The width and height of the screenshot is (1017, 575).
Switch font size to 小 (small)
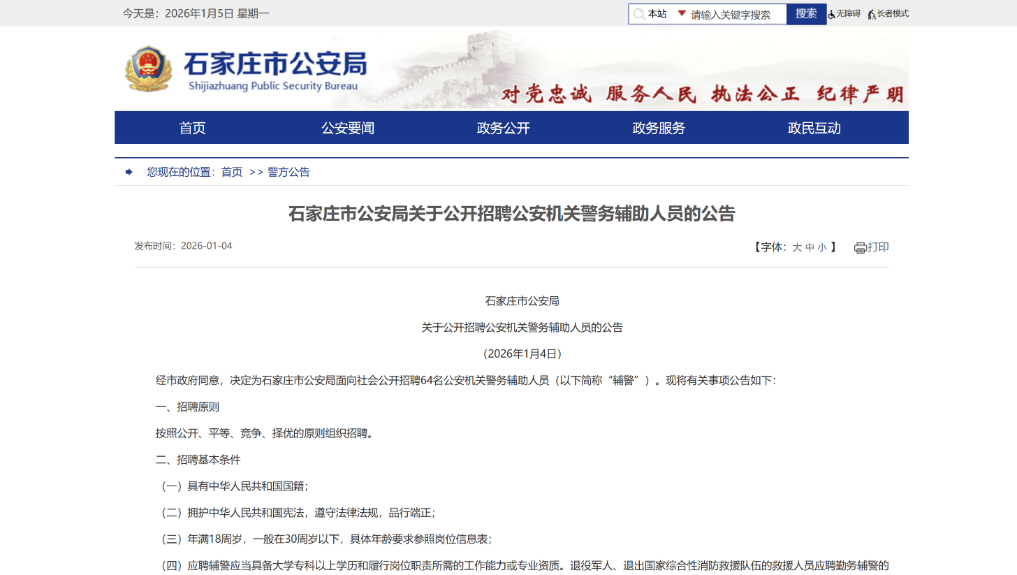[821, 247]
